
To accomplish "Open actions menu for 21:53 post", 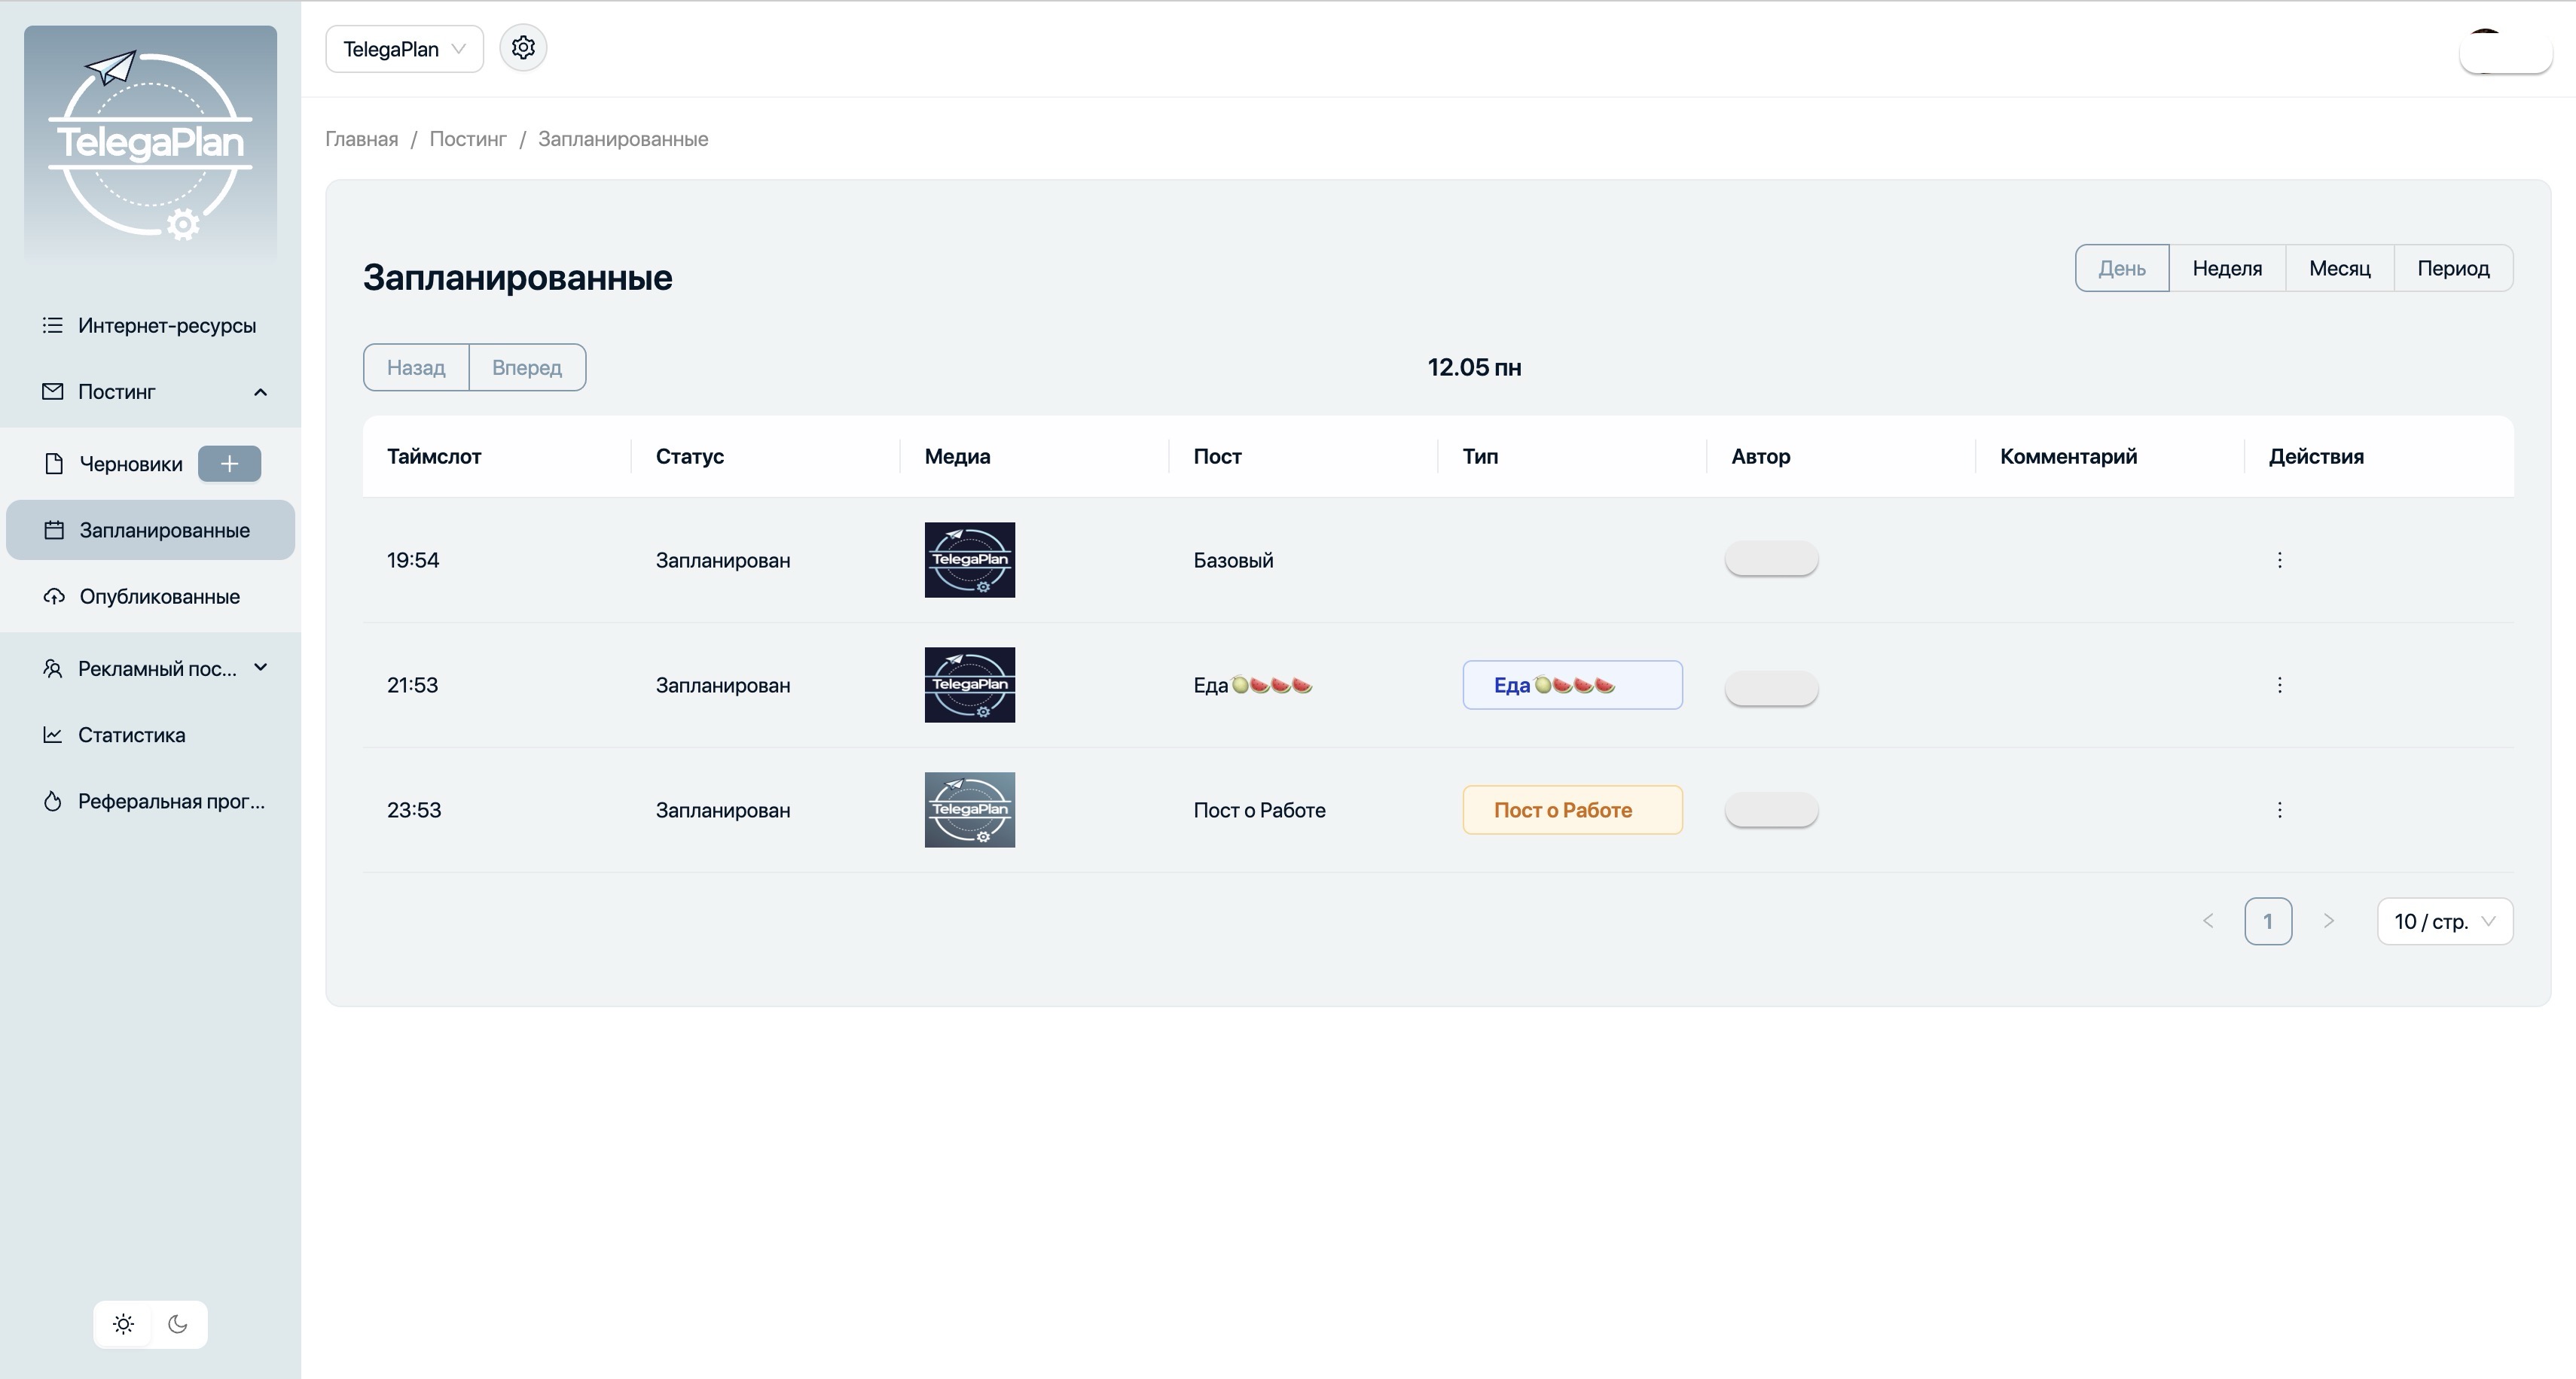I will point(2280,684).
